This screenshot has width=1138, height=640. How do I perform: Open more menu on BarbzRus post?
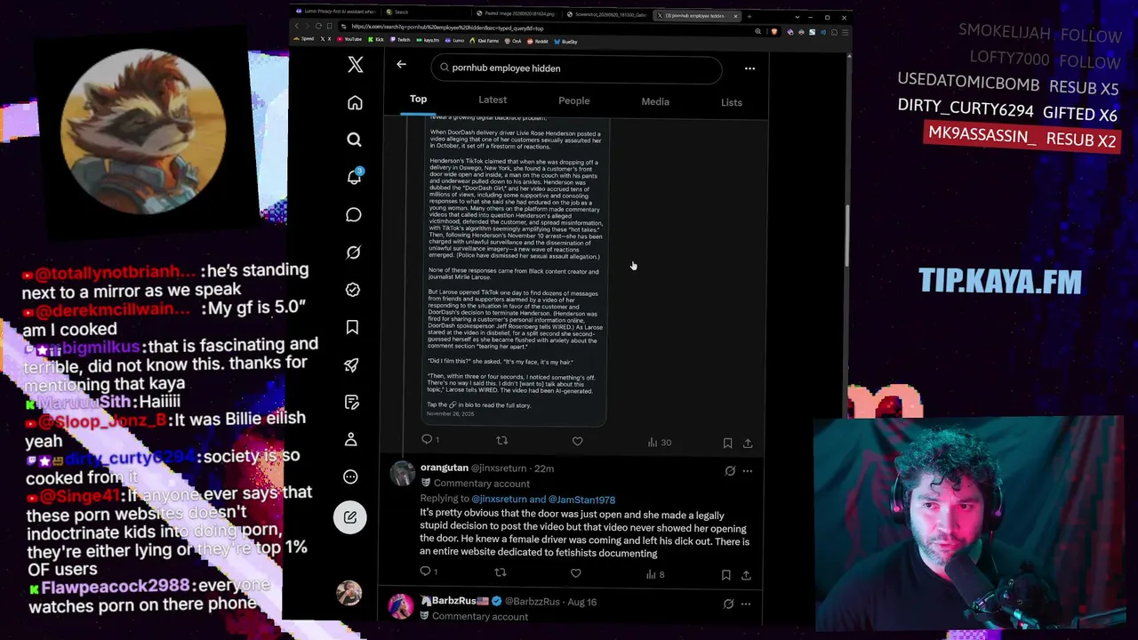[746, 604]
